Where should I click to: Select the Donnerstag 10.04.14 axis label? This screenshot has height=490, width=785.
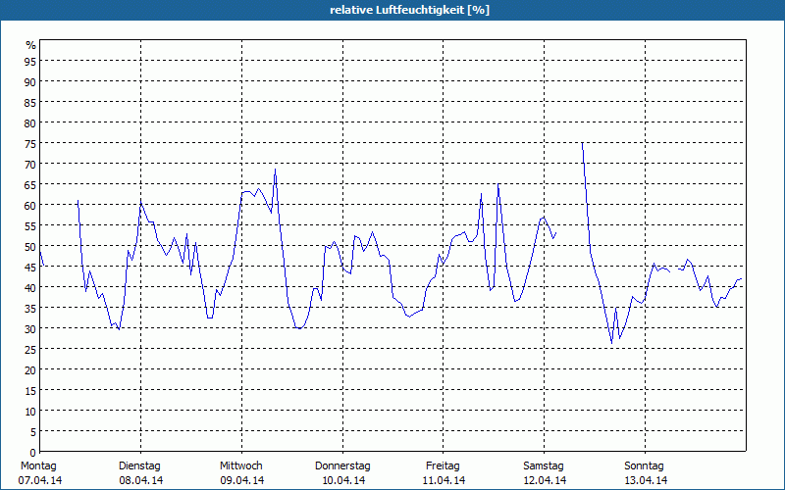[342, 473]
